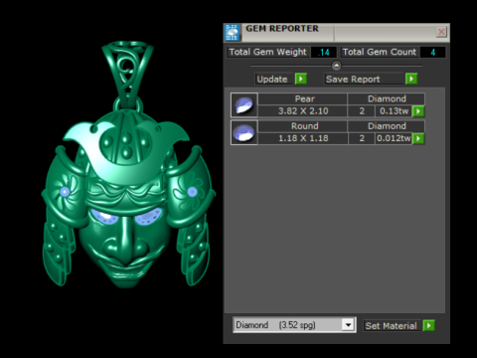Click the Total Gem Weight label

(268, 52)
